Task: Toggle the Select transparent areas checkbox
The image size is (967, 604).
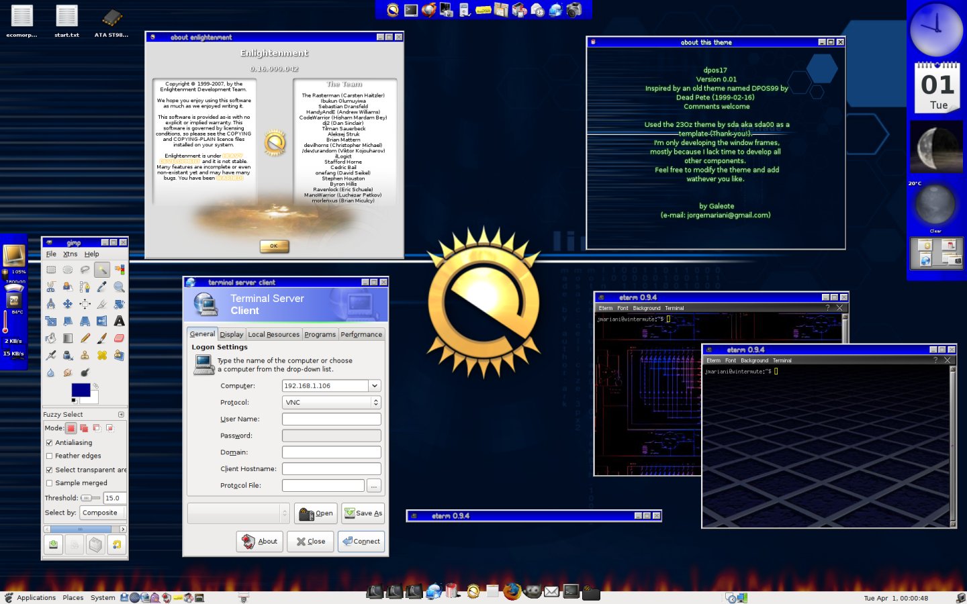Action: pos(49,470)
